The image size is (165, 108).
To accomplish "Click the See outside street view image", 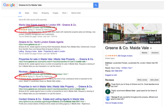I will 143,39.
